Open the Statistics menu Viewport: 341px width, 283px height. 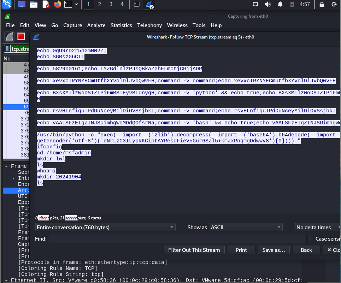(121, 25)
